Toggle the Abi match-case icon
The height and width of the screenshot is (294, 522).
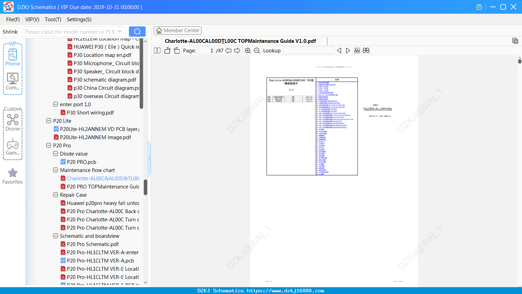pyautogui.click(x=357, y=50)
